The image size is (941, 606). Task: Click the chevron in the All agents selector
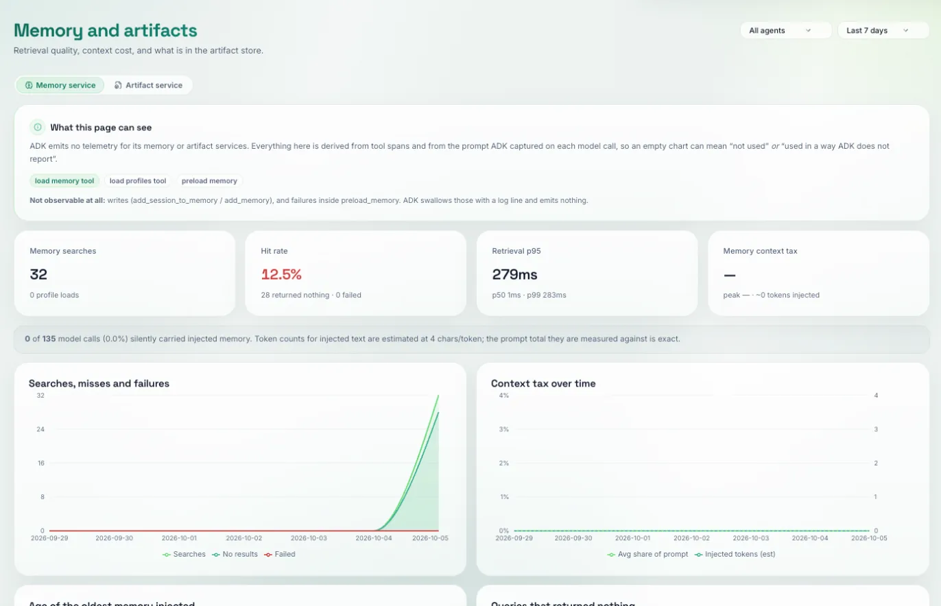tap(808, 30)
